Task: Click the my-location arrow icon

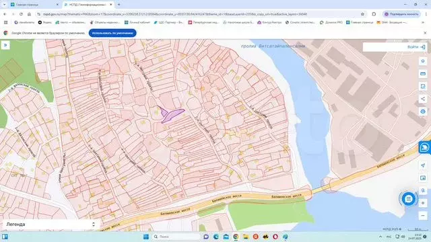Action: click(423, 165)
